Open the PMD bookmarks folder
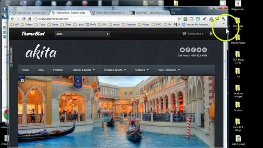263x148 pixels. [157, 25]
